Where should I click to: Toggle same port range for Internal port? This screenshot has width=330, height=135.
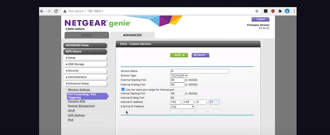tap(123, 90)
